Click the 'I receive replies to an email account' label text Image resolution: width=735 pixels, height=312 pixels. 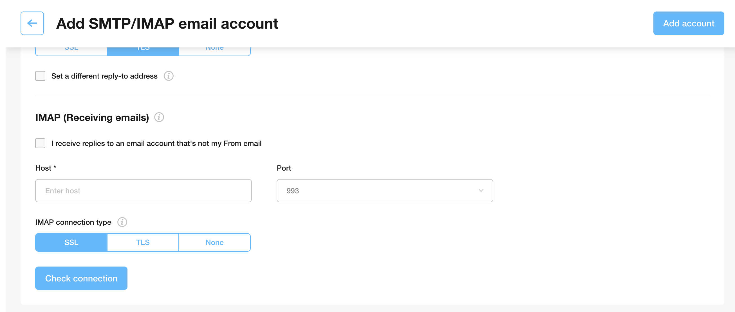point(156,143)
